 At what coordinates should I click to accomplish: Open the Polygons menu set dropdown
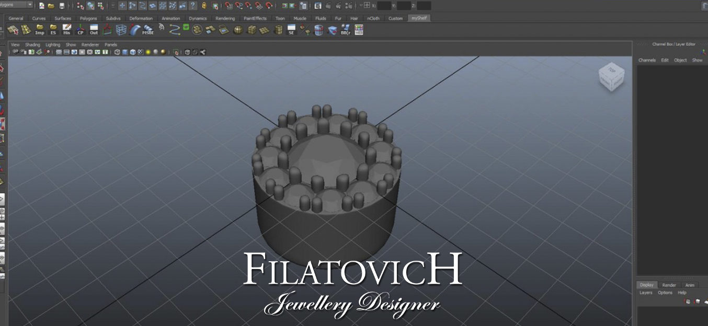coord(17,5)
